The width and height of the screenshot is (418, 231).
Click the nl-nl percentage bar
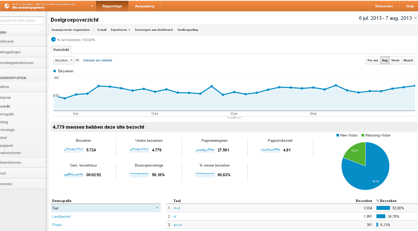(x=383, y=208)
